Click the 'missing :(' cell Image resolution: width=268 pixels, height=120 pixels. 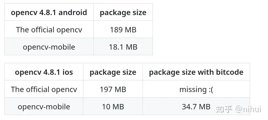click(196, 89)
